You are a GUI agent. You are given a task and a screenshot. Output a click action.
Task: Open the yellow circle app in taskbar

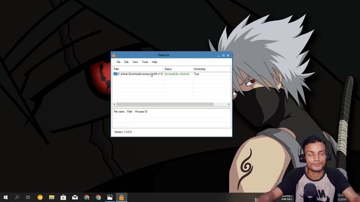pyautogui.click(x=40, y=197)
